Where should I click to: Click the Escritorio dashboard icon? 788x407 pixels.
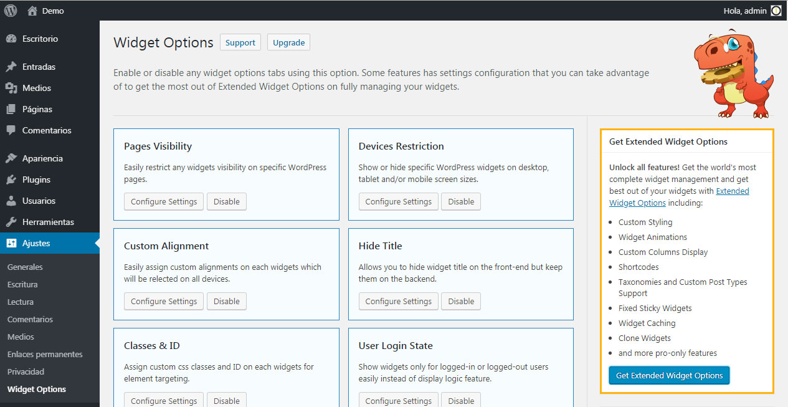point(11,39)
